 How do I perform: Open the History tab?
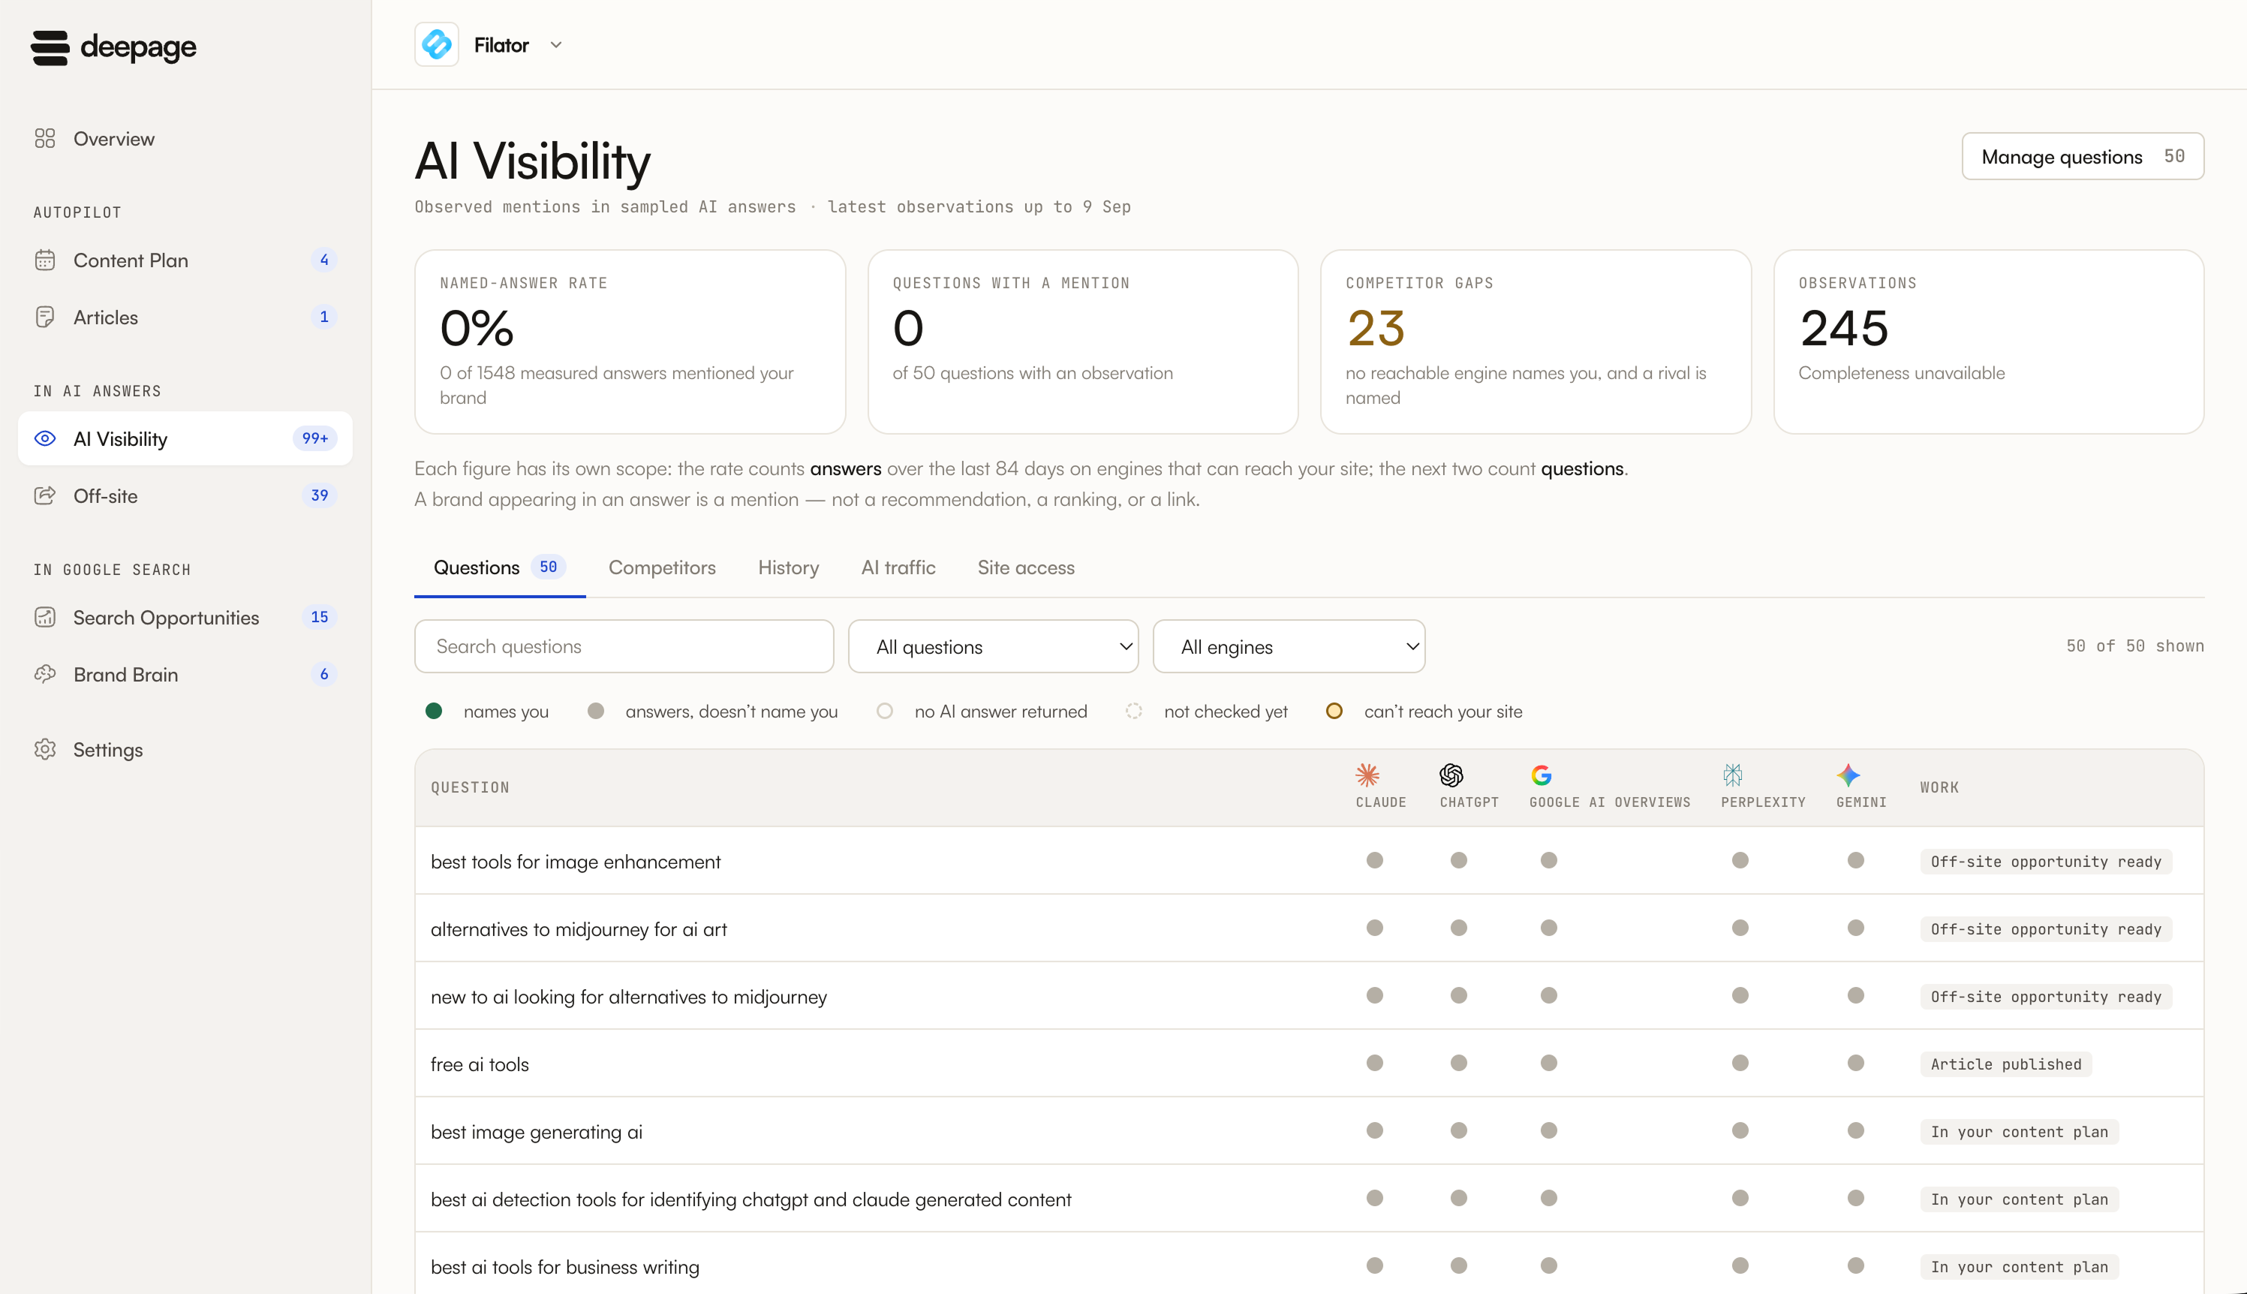(788, 567)
